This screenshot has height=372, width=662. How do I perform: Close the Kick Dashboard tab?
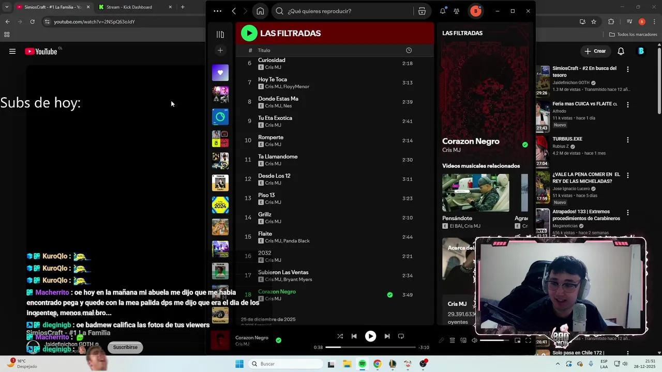(171, 7)
